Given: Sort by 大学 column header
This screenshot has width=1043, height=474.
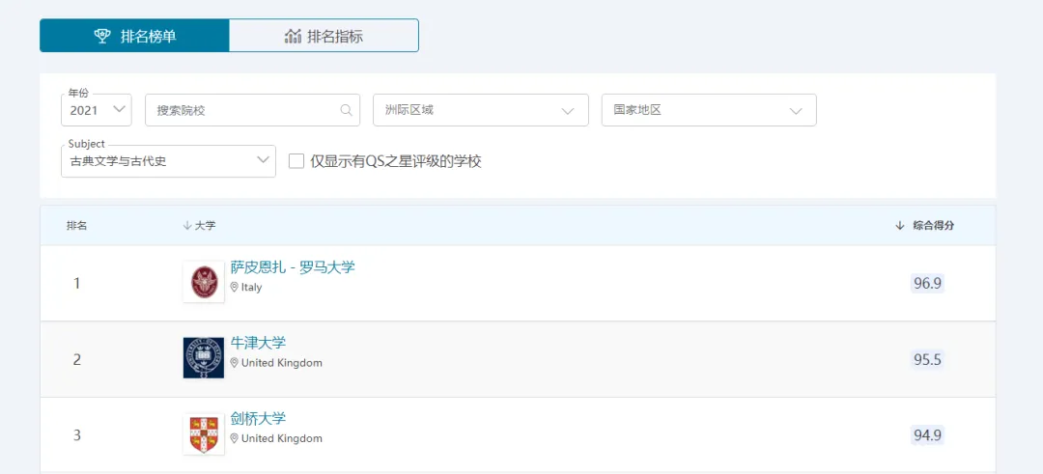Looking at the screenshot, I should click(x=199, y=226).
